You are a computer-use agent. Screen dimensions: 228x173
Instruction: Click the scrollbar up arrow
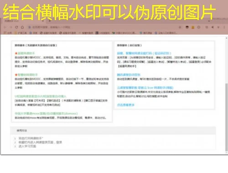[x=227, y=38]
